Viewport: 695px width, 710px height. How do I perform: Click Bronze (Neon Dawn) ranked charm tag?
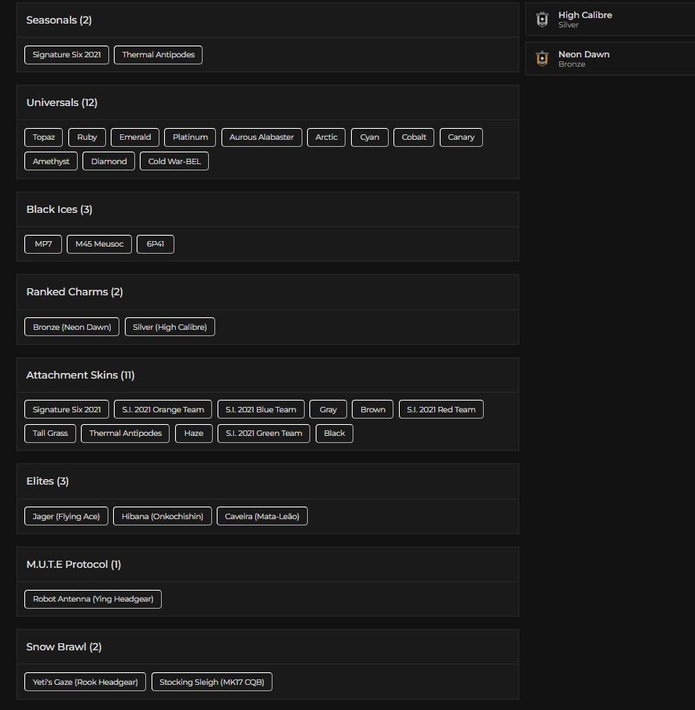(x=71, y=327)
